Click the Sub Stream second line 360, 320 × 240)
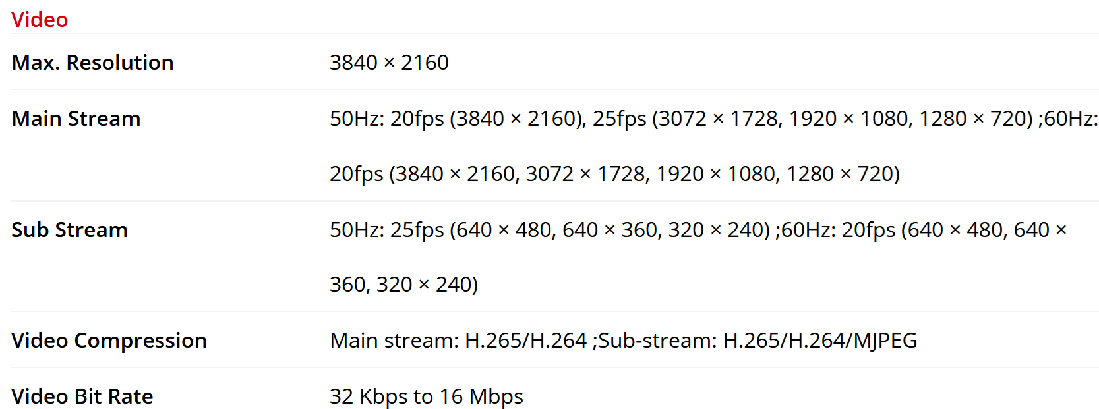 [403, 285]
